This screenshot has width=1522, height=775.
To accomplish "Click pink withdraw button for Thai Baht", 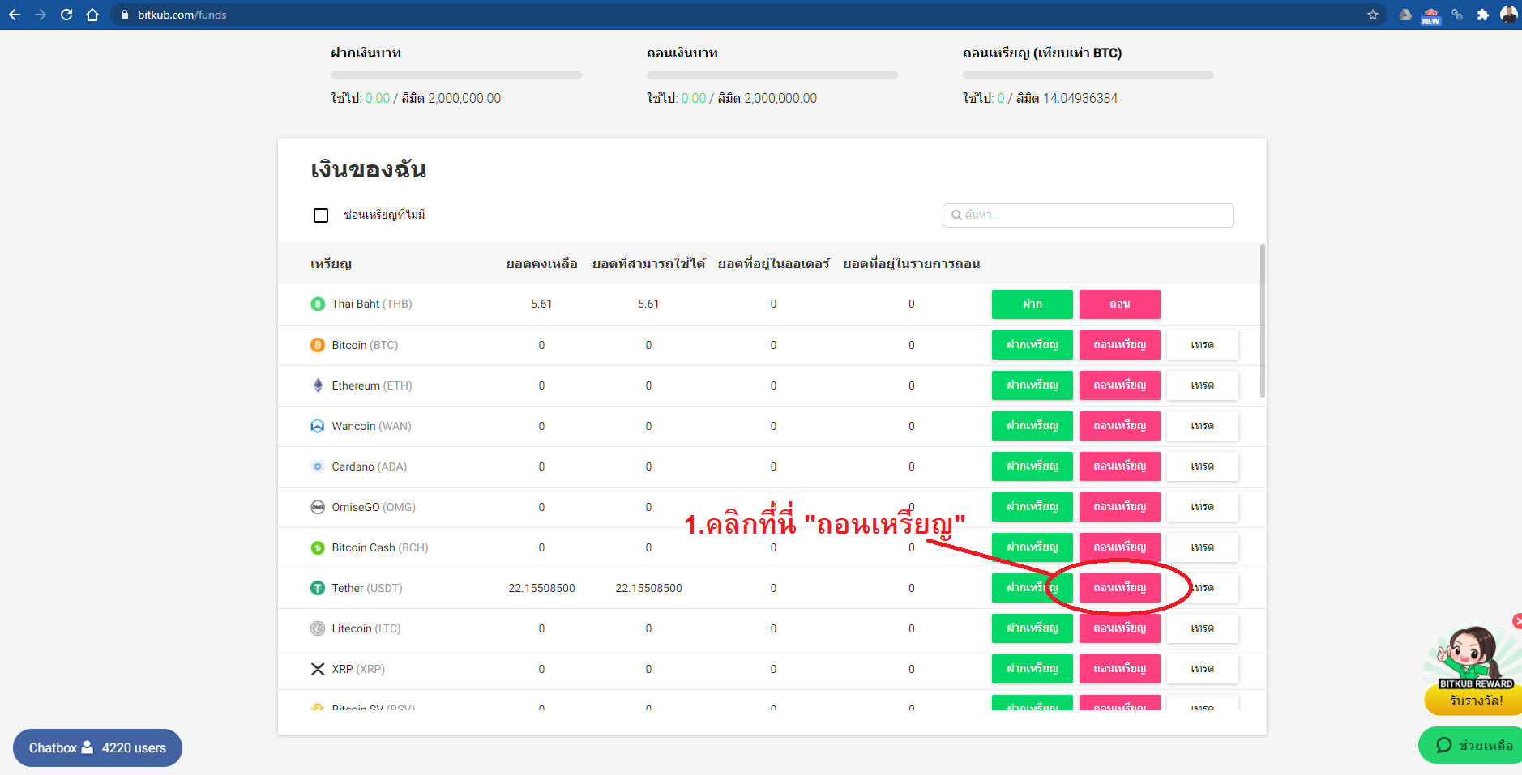I will (x=1120, y=304).
